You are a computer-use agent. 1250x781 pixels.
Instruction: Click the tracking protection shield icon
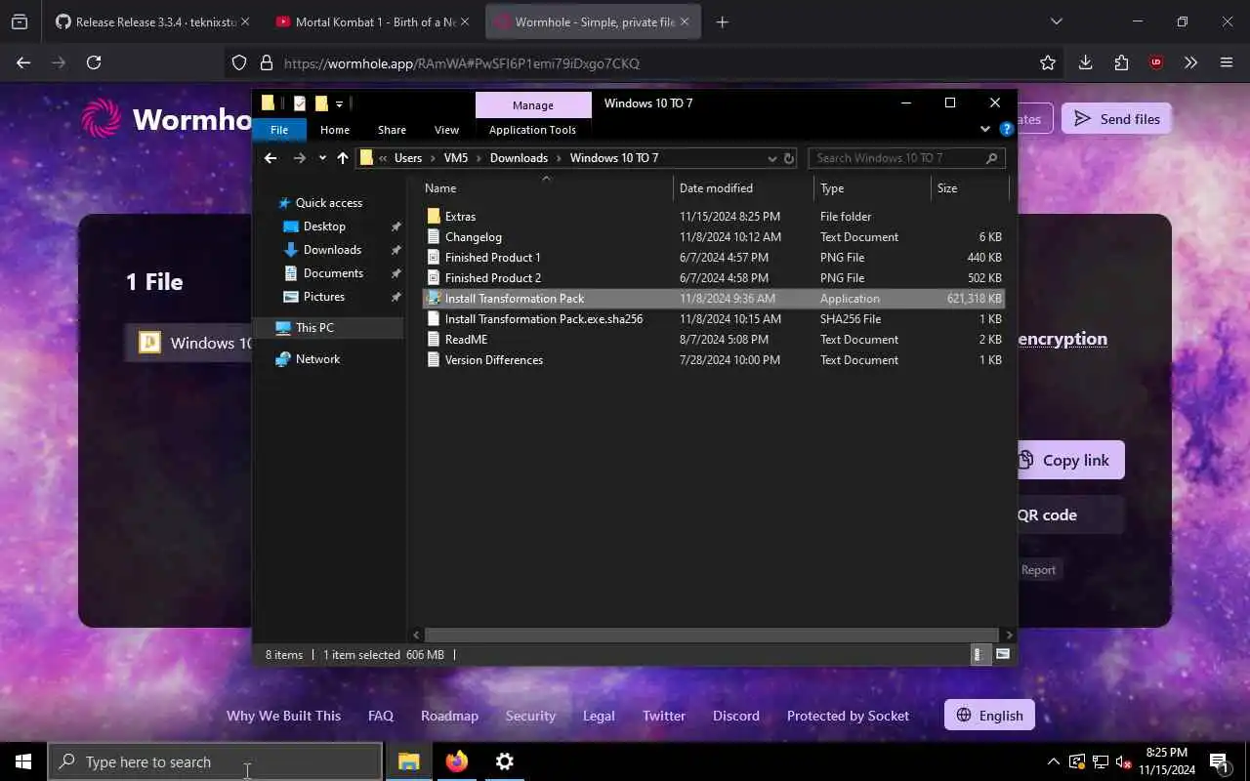[239, 62]
